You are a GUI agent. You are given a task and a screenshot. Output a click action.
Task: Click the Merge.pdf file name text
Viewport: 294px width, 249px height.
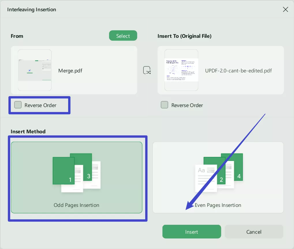point(70,70)
